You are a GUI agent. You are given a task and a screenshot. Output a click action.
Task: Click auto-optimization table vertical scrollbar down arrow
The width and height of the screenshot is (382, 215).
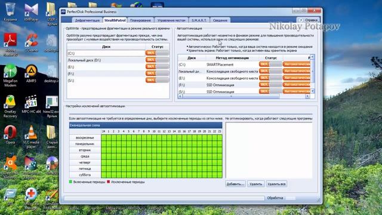click(312, 91)
